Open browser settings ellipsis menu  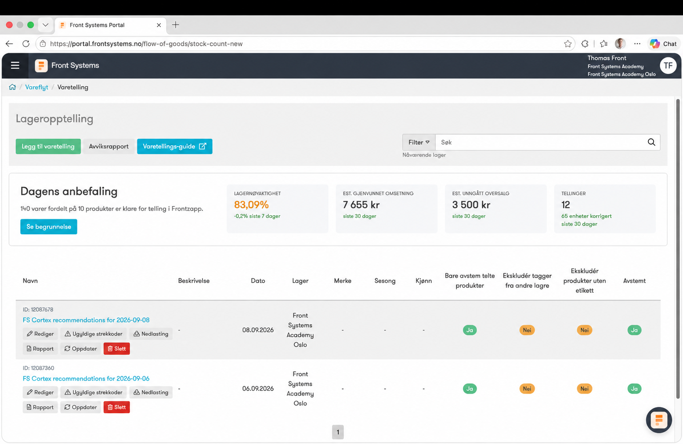[x=637, y=43]
